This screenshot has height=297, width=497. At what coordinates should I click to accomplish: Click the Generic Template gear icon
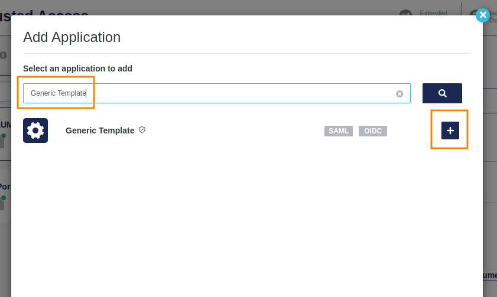coord(35,130)
